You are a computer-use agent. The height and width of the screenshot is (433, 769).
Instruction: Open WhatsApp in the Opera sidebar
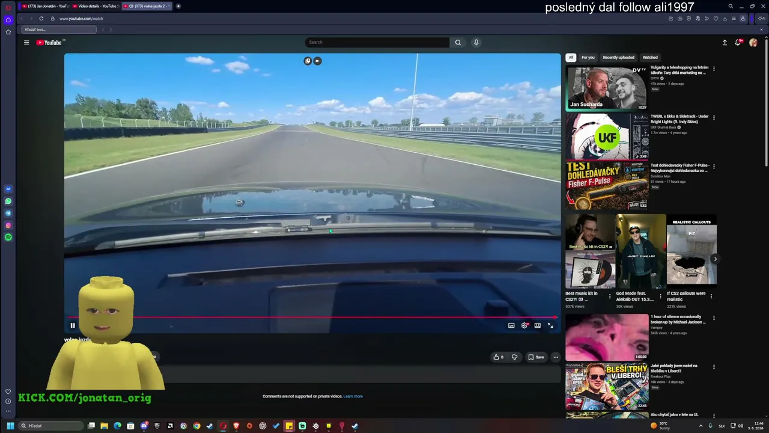8,201
